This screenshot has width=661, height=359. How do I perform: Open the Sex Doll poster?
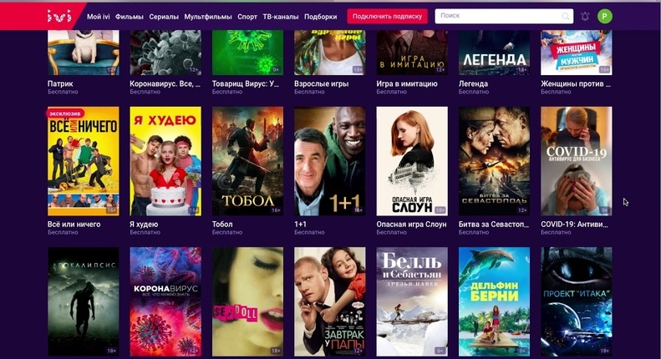point(247,301)
